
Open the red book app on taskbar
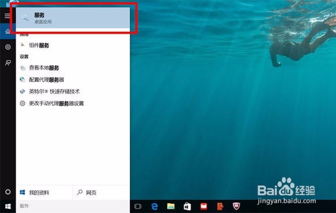203,207
